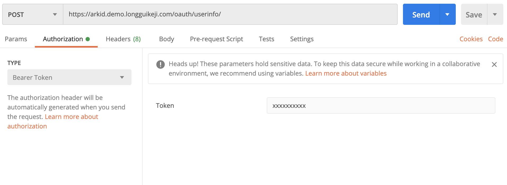
Task: Click the Save button
Action: [x=474, y=15]
